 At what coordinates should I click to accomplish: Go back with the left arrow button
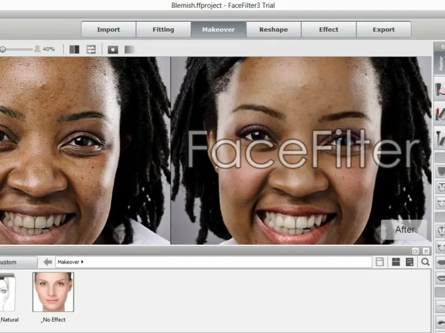(48, 262)
